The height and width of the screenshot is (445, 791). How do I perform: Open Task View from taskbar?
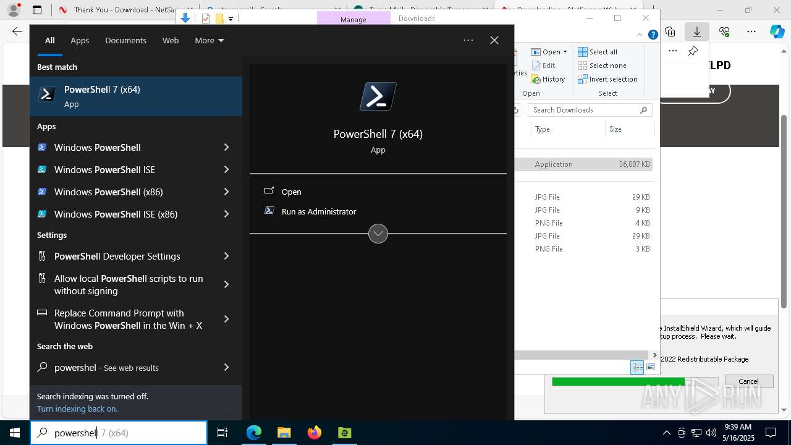click(222, 433)
